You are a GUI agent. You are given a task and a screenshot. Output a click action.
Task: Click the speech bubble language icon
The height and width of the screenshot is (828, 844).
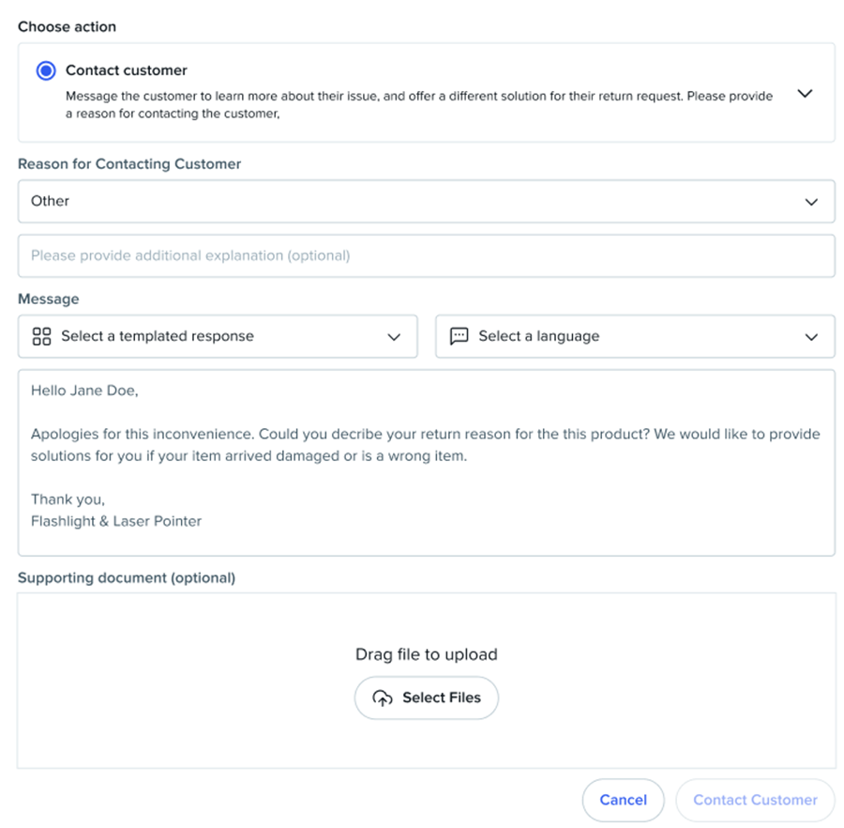pyautogui.click(x=459, y=336)
